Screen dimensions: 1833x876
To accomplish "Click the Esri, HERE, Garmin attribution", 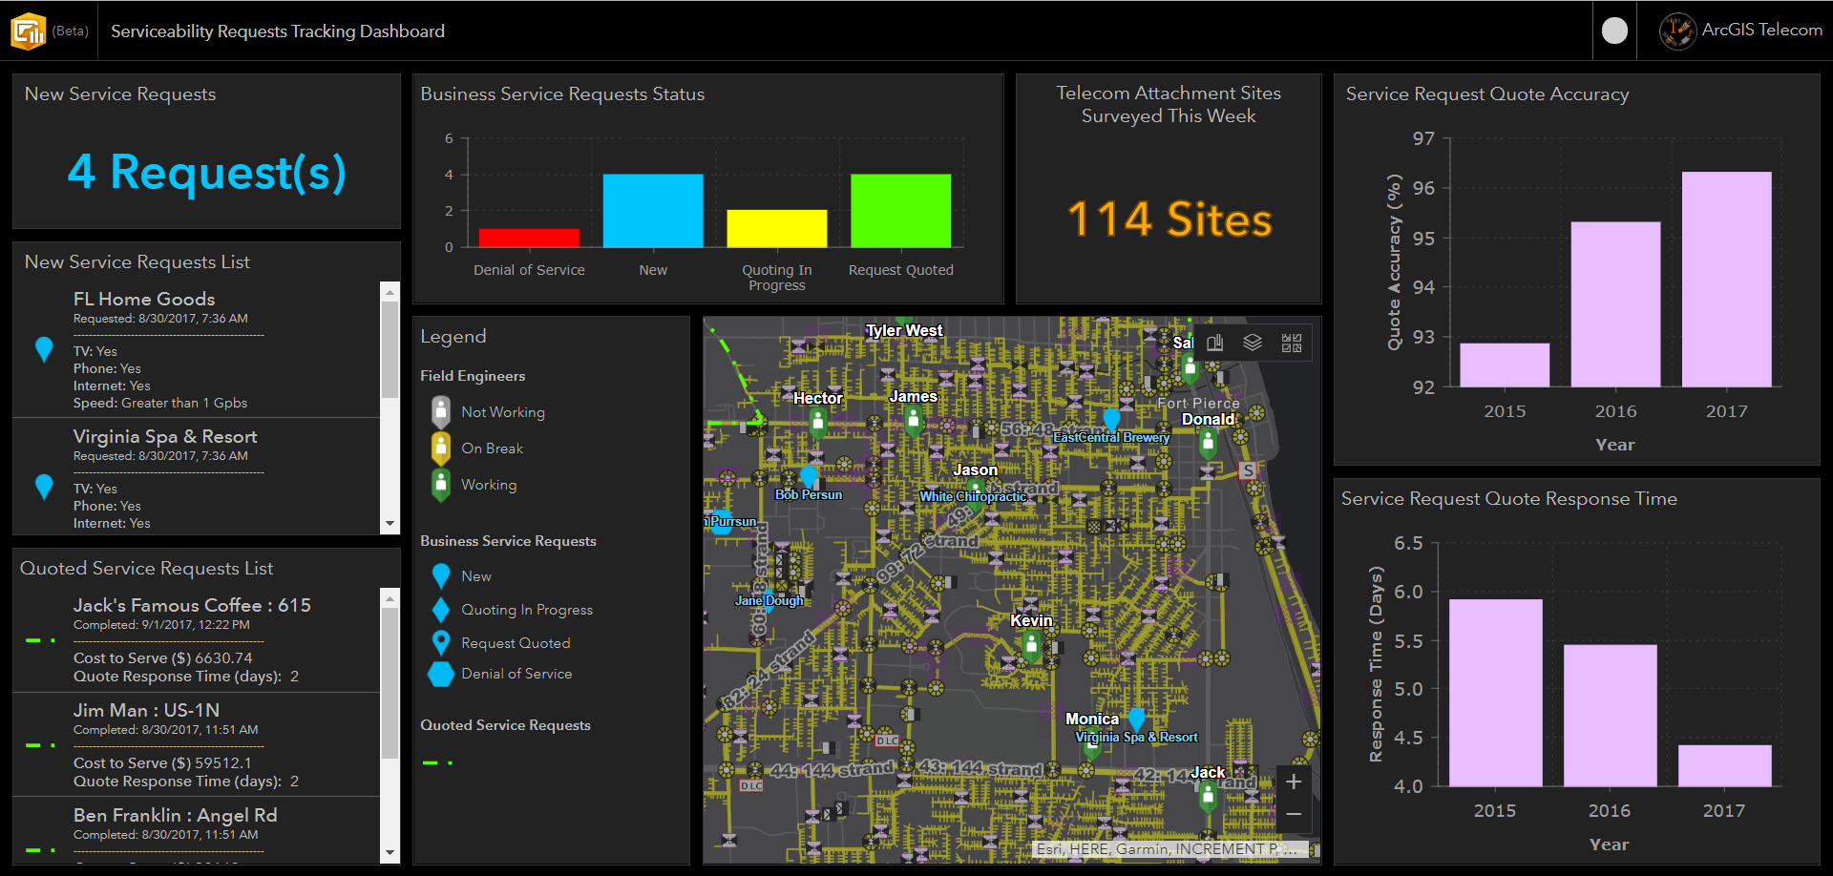I will tap(1167, 848).
